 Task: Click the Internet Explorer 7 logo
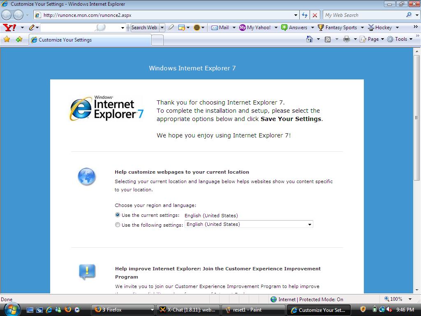click(107, 108)
